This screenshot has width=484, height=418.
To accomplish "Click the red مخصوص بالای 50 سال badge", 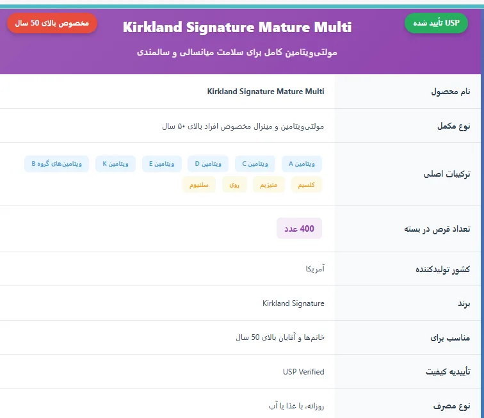I will (x=52, y=23).
